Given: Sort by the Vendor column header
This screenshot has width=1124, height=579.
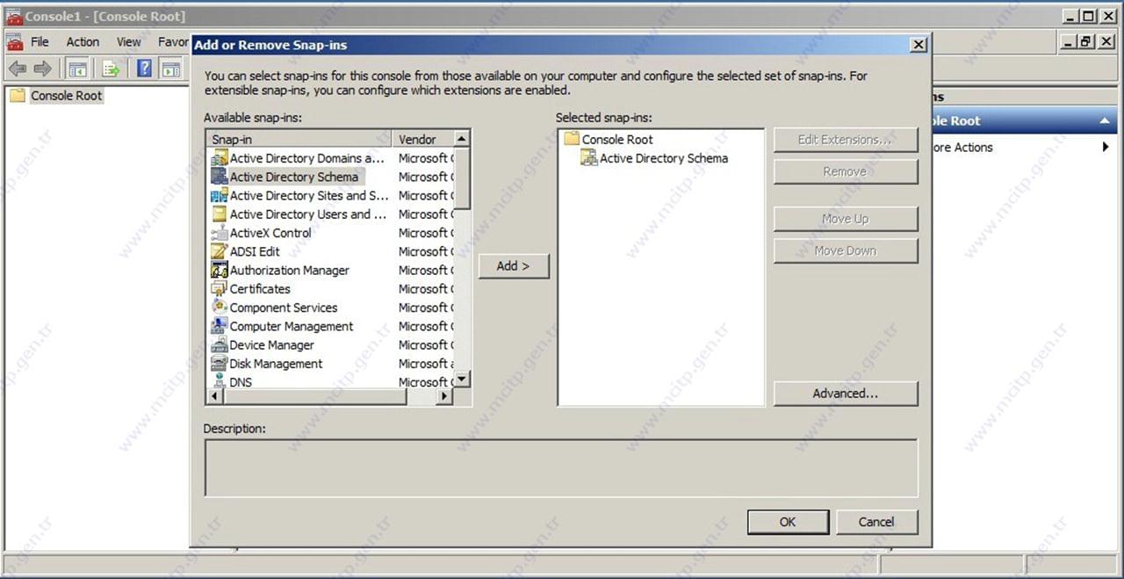Looking at the screenshot, I should 422,139.
